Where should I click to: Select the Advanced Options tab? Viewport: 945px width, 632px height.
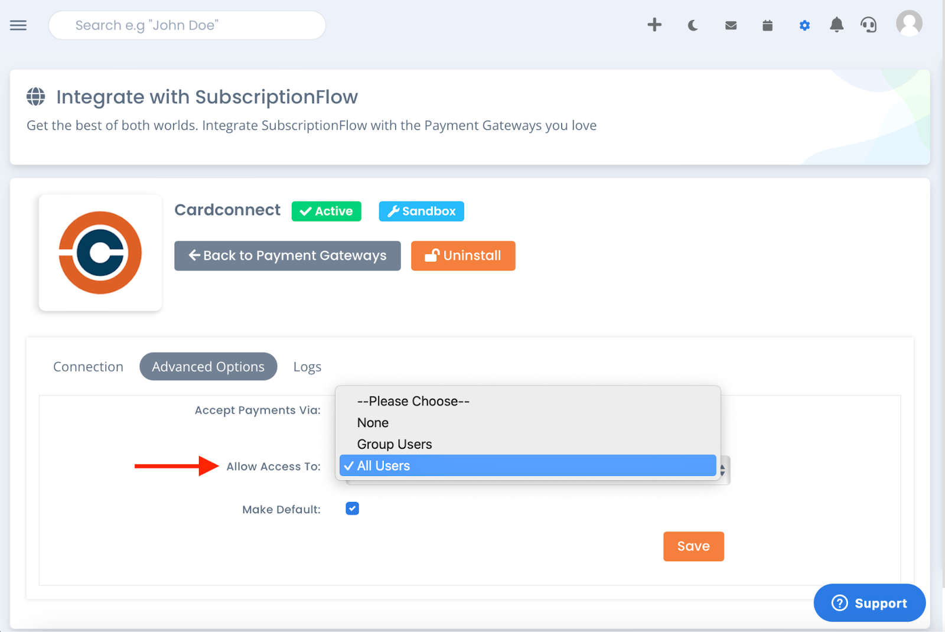click(208, 367)
